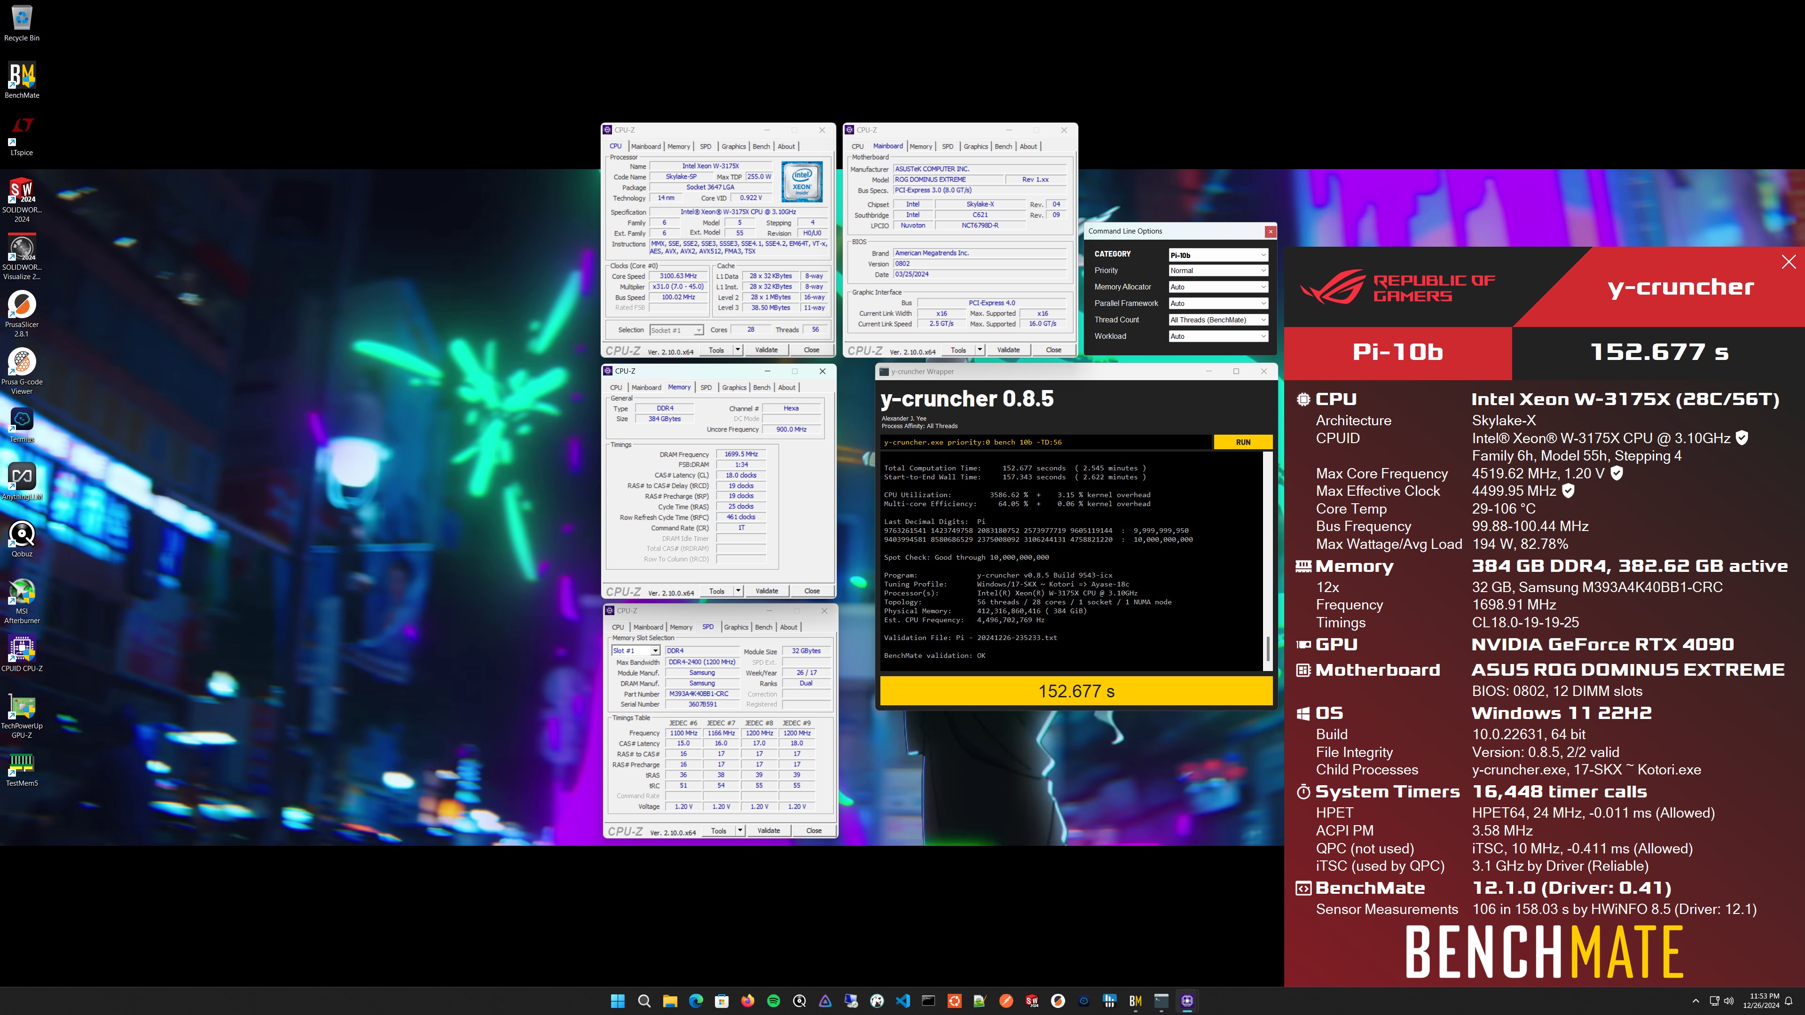Open the Thread Count dropdown
1805x1015 pixels.
1218,320
